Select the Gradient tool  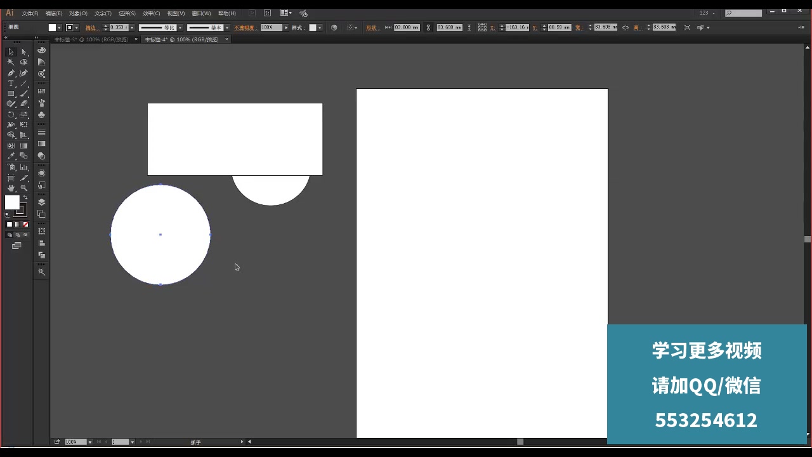coord(24,145)
